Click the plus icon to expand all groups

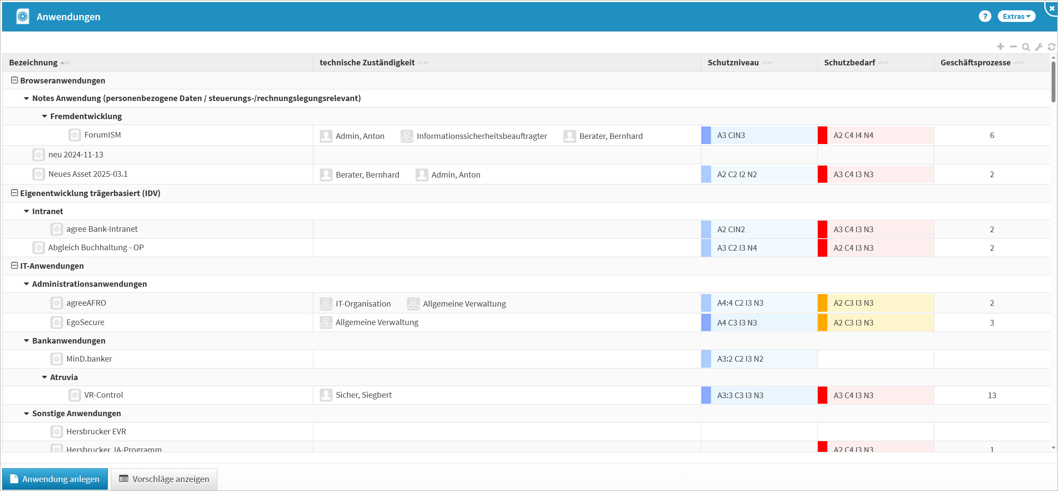click(x=1000, y=47)
